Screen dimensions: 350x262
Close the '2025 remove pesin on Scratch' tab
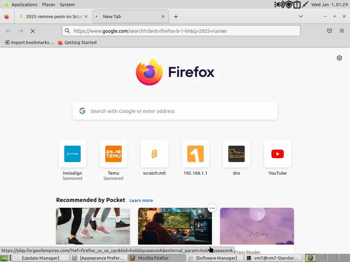[86, 16]
